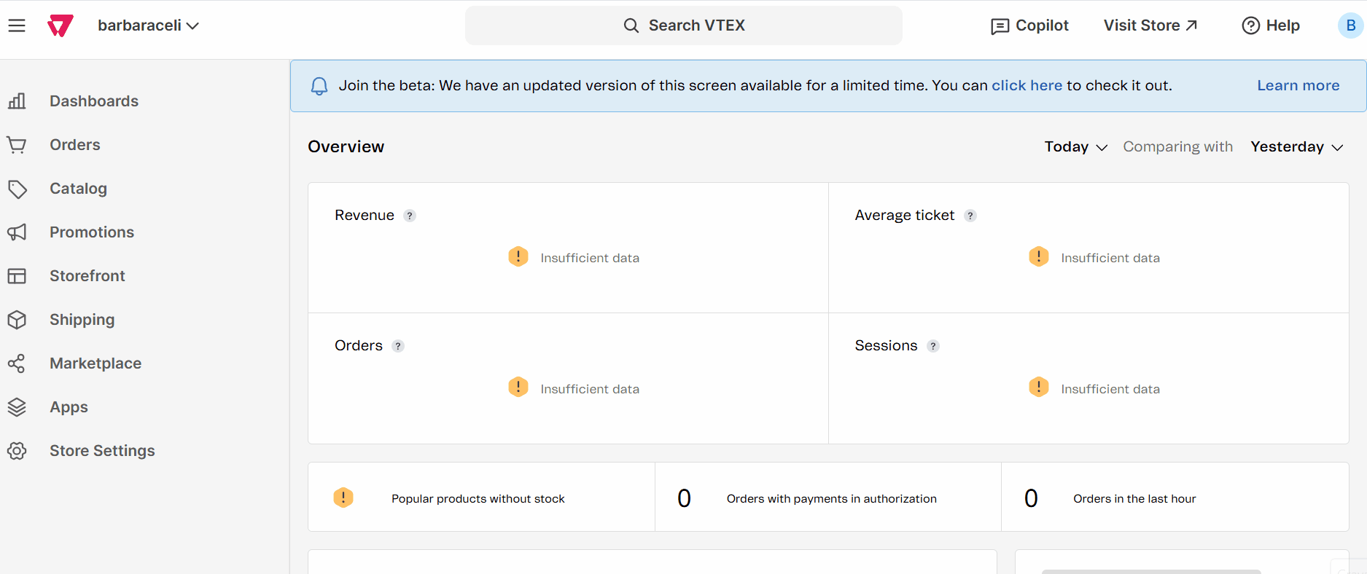1367x574 pixels.
Task: Click the Learn more link
Action: click(x=1298, y=86)
